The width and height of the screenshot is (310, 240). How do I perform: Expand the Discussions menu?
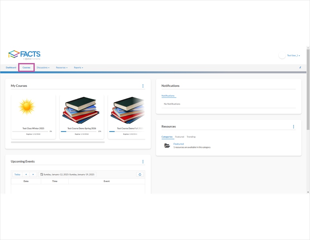click(43, 67)
